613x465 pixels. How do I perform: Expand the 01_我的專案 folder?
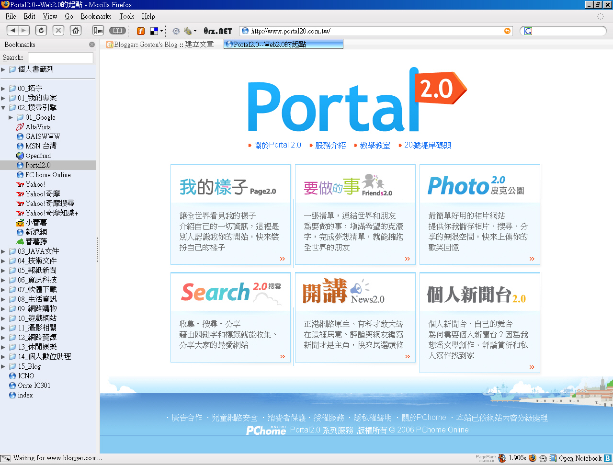[3, 98]
